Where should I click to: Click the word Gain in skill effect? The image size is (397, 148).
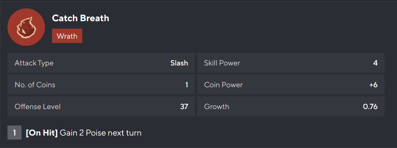click(68, 133)
